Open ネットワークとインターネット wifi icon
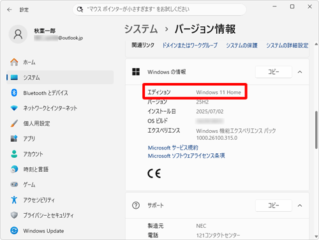The width and height of the screenshot is (319, 240). (x=14, y=108)
